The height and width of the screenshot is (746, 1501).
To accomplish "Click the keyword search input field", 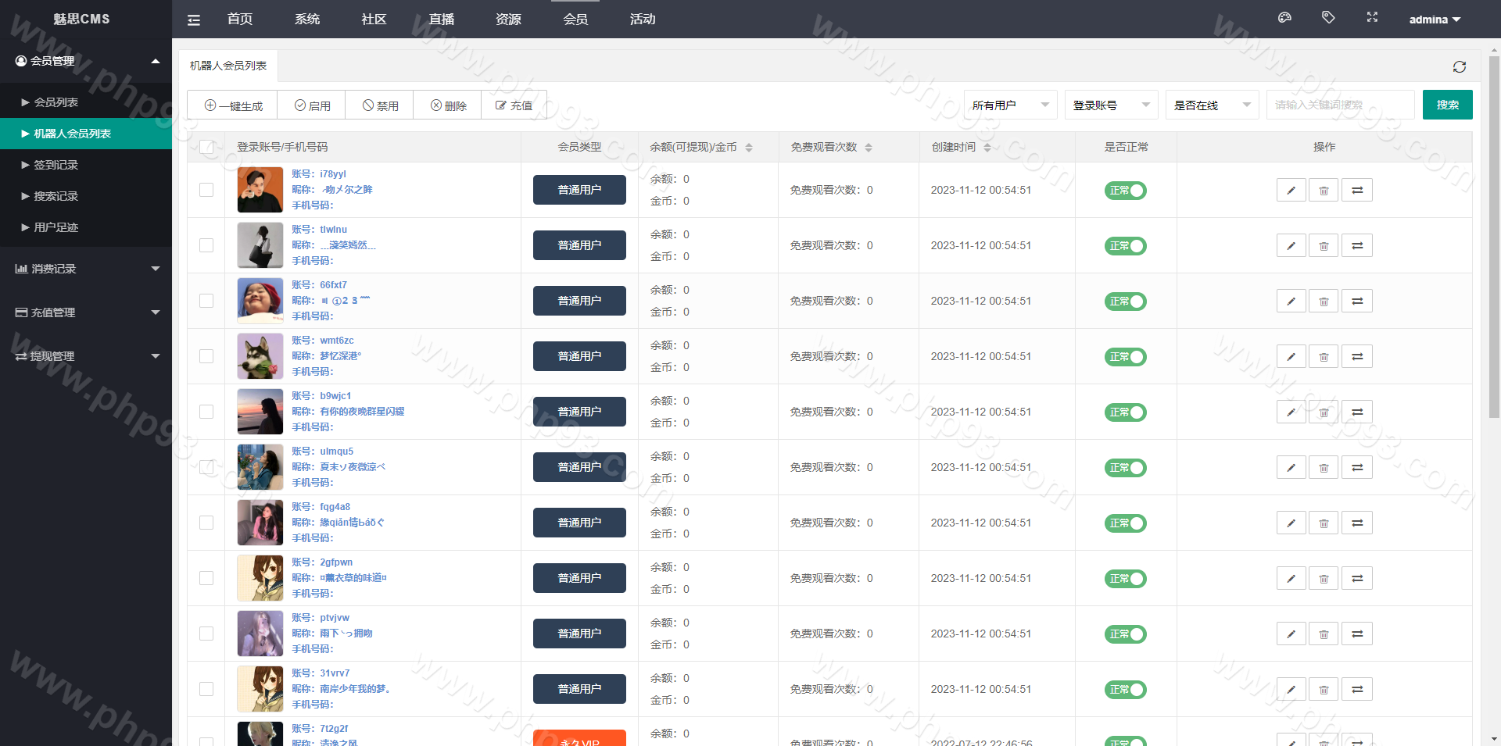I will (x=1340, y=105).
